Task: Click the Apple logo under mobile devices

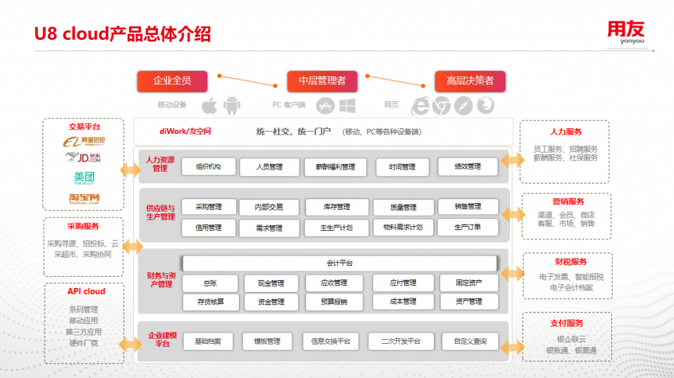Action: pos(209,105)
